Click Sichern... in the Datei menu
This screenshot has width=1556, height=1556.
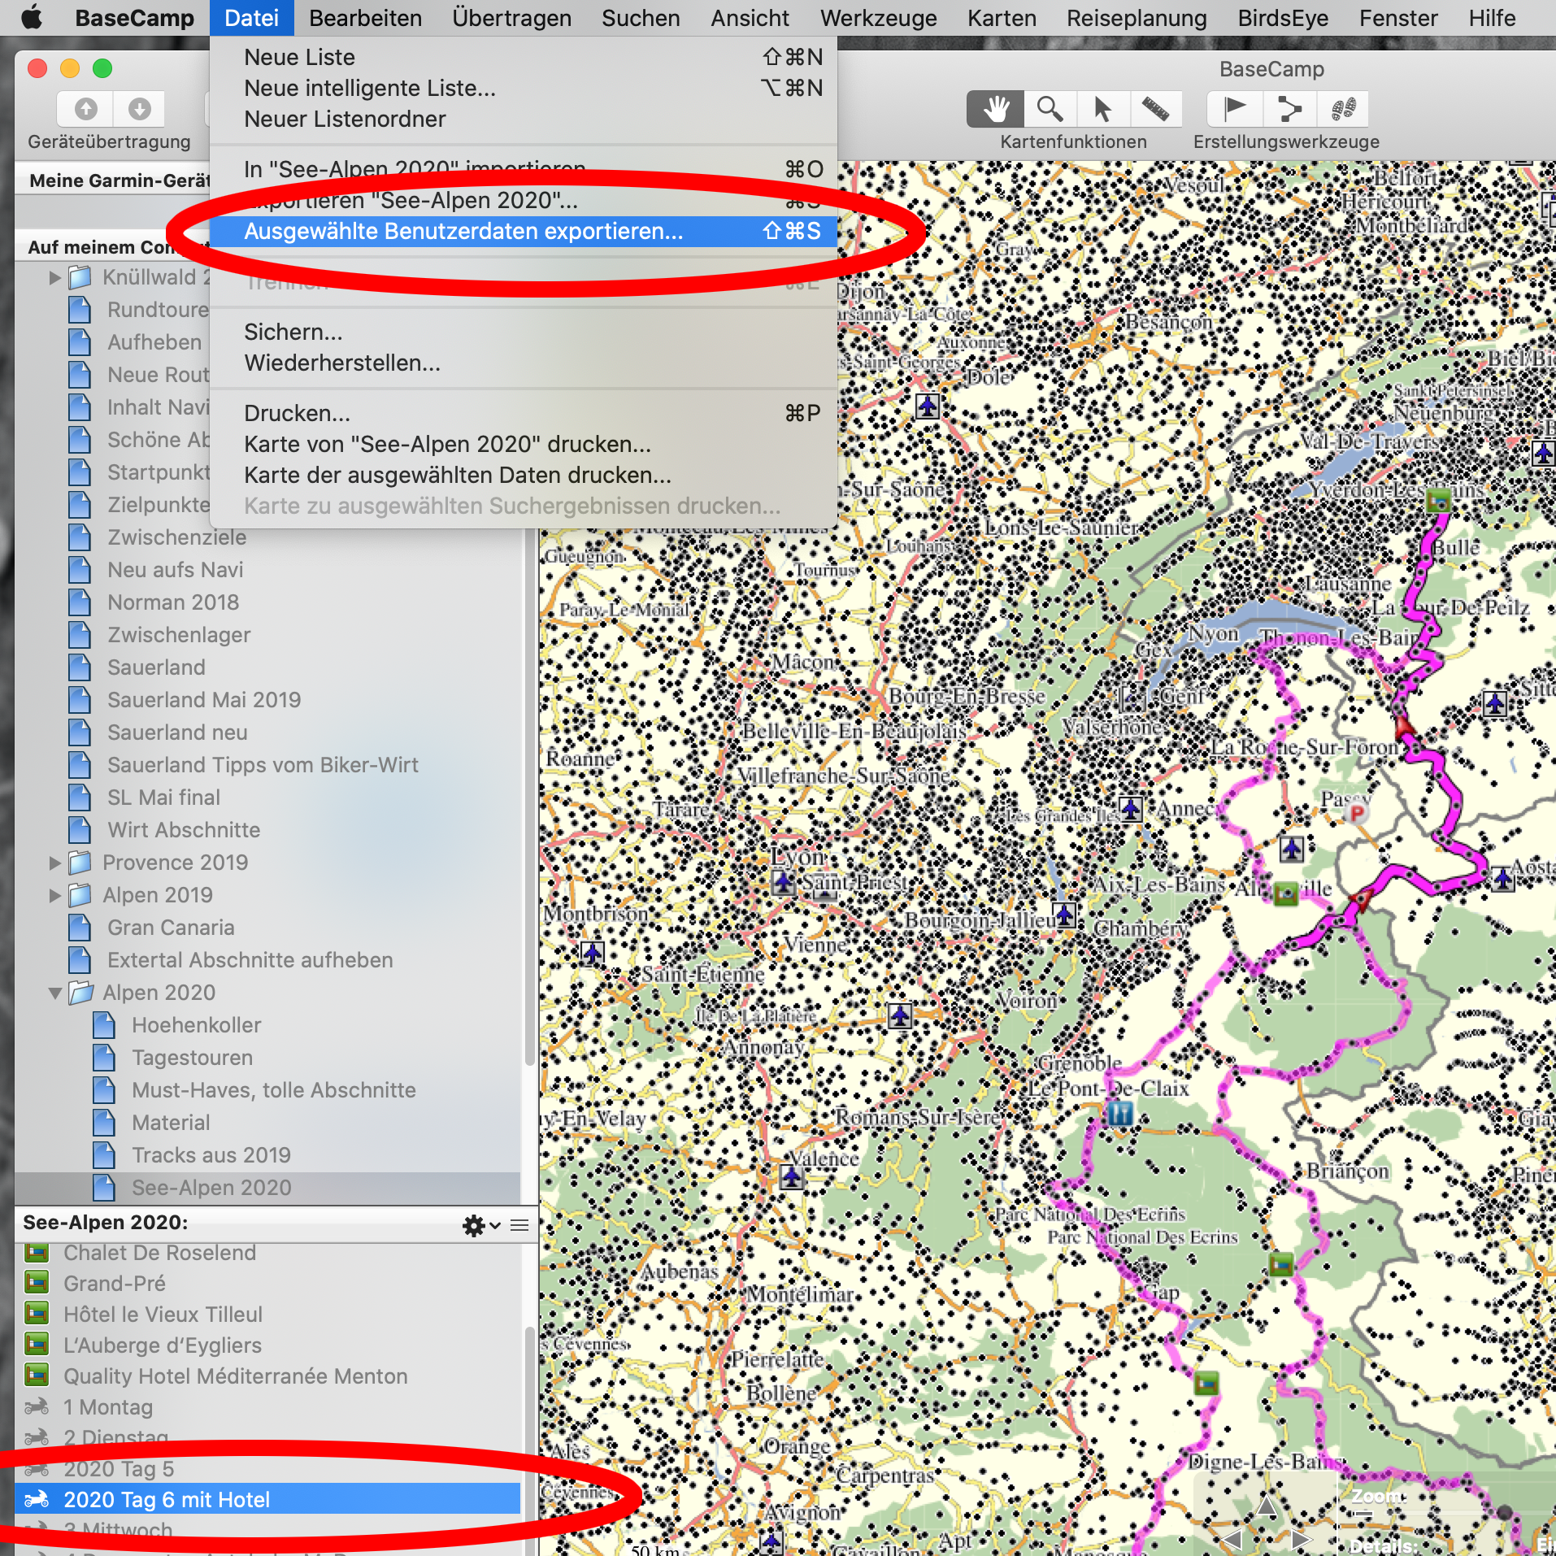tap(293, 332)
